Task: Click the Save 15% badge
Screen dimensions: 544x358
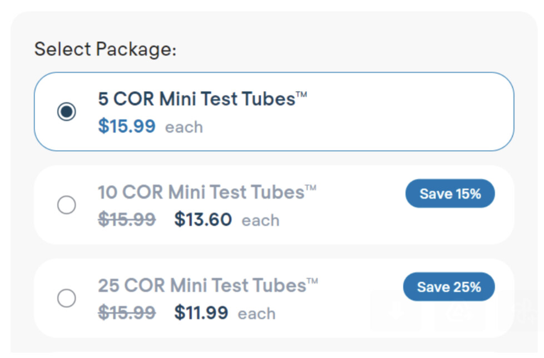Action: (450, 193)
